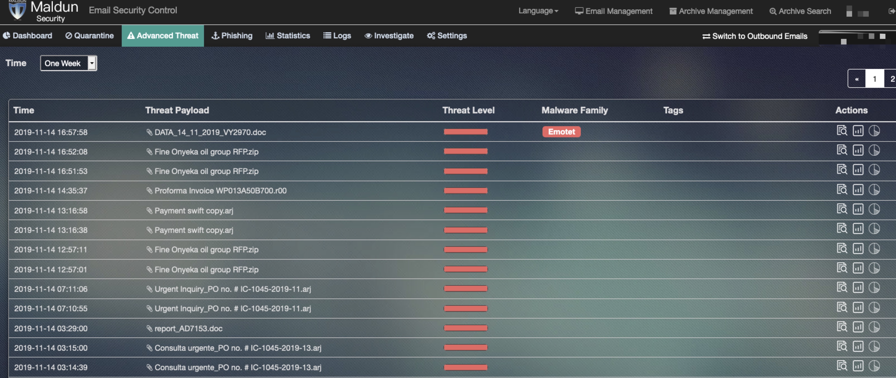Screen dimensions: 896x378
Task: Open details icon for DATA_14_11_2019_VY2970.doc row
Action: point(842,131)
